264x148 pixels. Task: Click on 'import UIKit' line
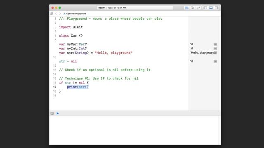(71, 27)
